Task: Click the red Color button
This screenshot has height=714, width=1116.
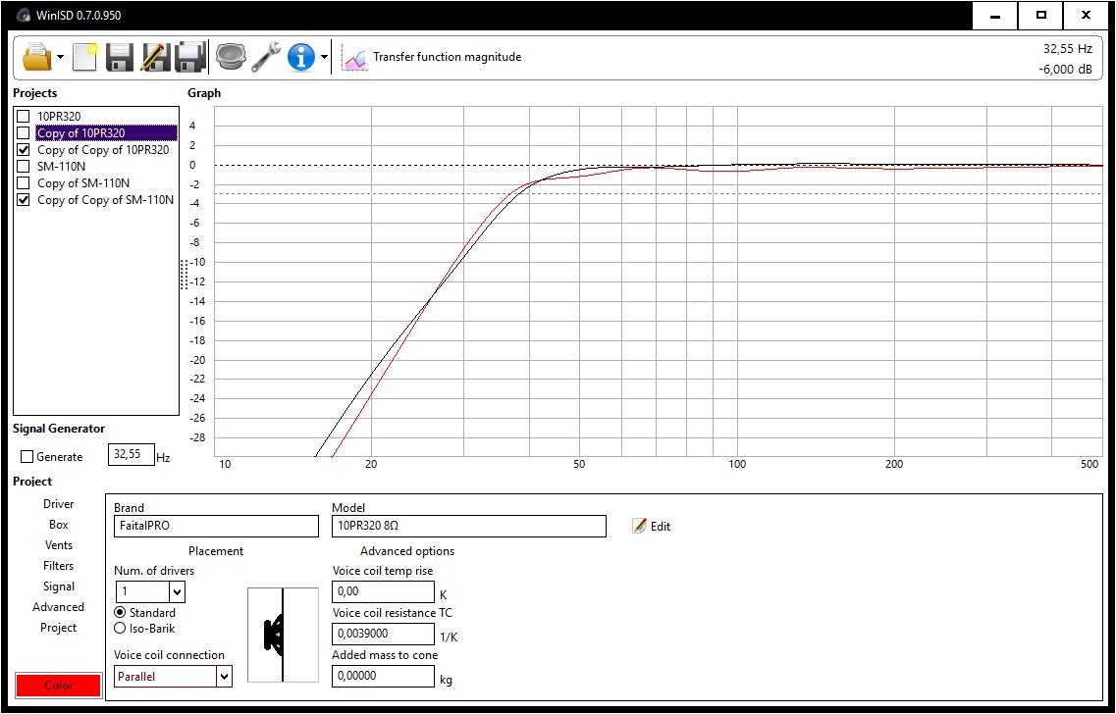Action: 58,685
